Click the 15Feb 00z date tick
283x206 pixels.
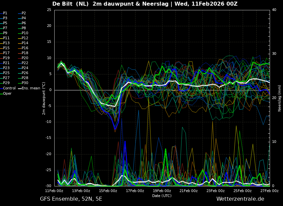pos(108,191)
